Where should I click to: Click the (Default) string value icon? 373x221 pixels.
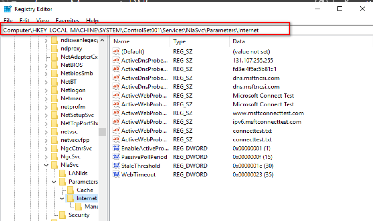(x=117, y=51)
